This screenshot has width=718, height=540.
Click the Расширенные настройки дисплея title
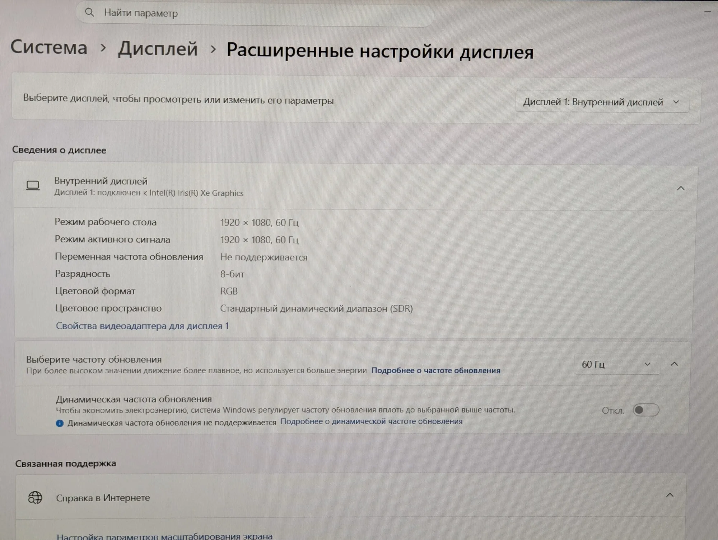click(380, 51)
